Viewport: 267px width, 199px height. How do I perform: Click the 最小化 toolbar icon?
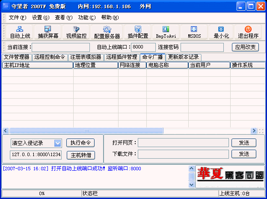[221, 33]
